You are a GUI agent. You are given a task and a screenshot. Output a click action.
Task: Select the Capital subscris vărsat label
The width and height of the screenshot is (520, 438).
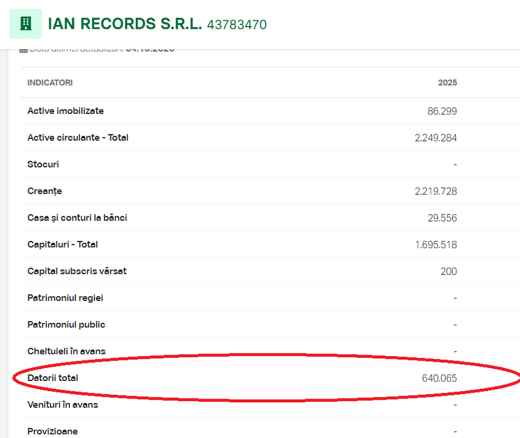[77, 271]
